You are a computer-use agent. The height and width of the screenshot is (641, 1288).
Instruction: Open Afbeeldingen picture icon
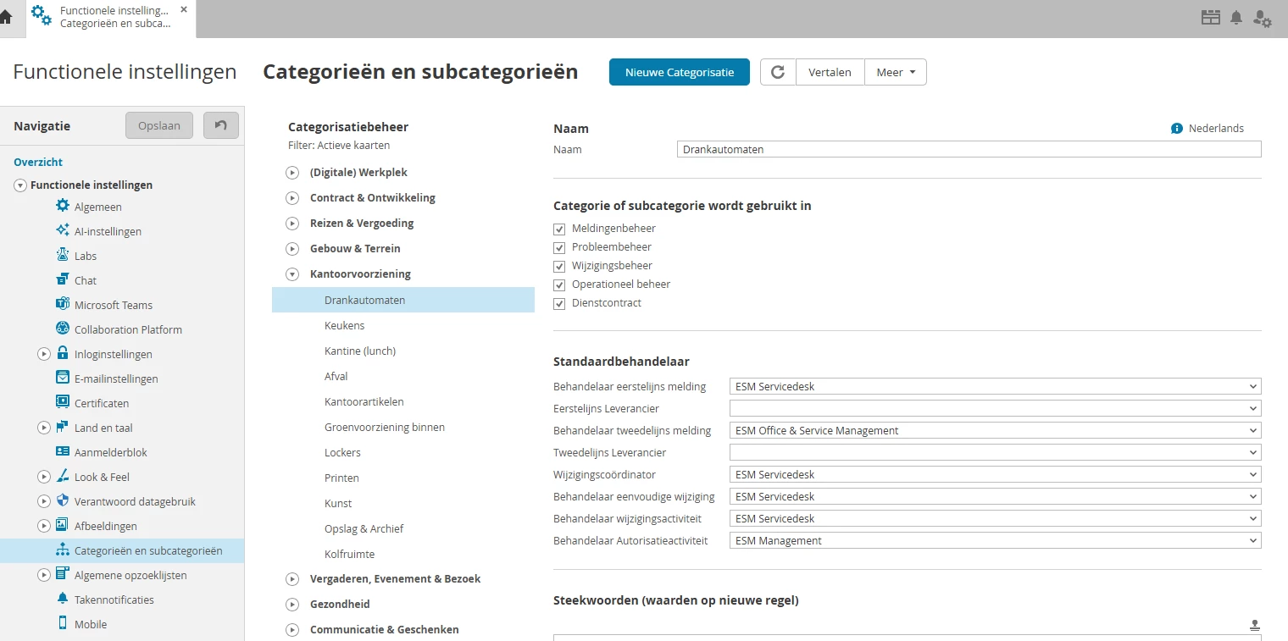[63, 525]
